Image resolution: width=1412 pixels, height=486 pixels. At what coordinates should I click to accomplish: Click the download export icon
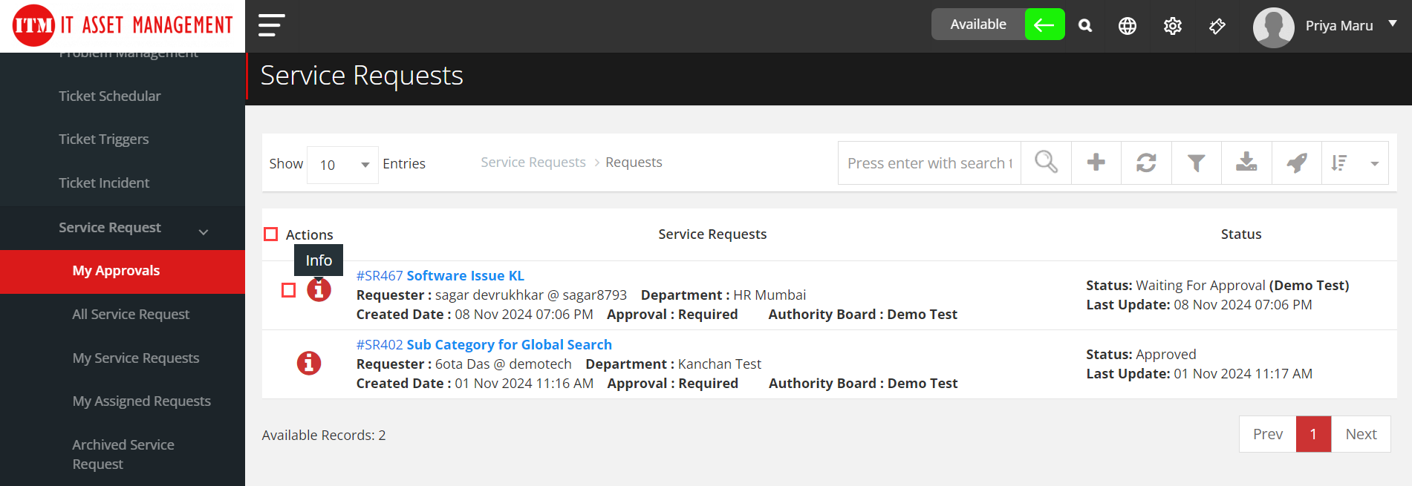pyautogui.click(x=1246, y=162)
